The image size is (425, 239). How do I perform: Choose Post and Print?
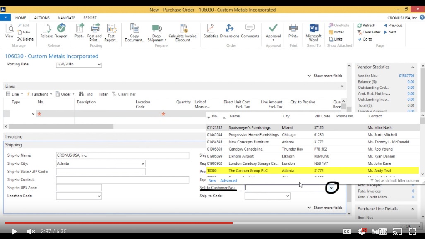pyautogui.click(x=94, y=33)
